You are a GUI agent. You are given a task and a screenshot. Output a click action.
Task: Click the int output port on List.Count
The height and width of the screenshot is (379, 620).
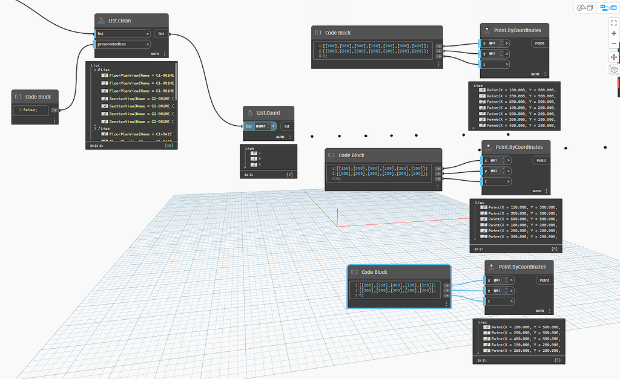286,126
